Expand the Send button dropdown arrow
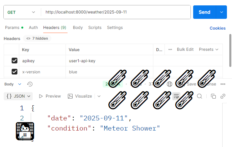232x147 pixels. [x=221, y=12]
